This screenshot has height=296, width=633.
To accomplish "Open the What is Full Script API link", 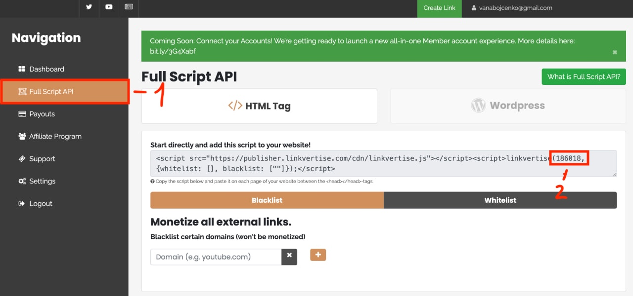I will coord(584,76).
